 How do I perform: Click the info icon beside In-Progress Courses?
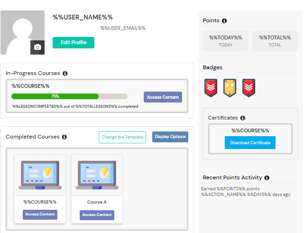tap(65, 74)
